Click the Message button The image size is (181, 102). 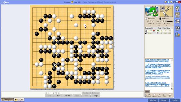tap(163, 100)
